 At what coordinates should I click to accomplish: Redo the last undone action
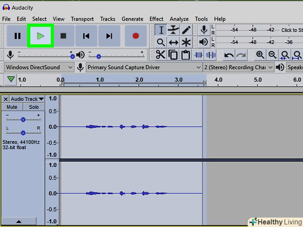tap(241, 55)
